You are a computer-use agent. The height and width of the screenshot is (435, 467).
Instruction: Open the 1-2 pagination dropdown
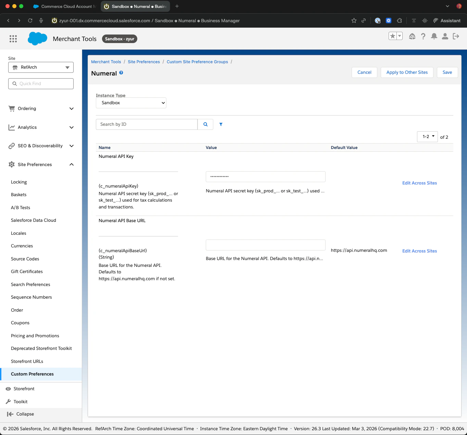(x=427, y=137)
